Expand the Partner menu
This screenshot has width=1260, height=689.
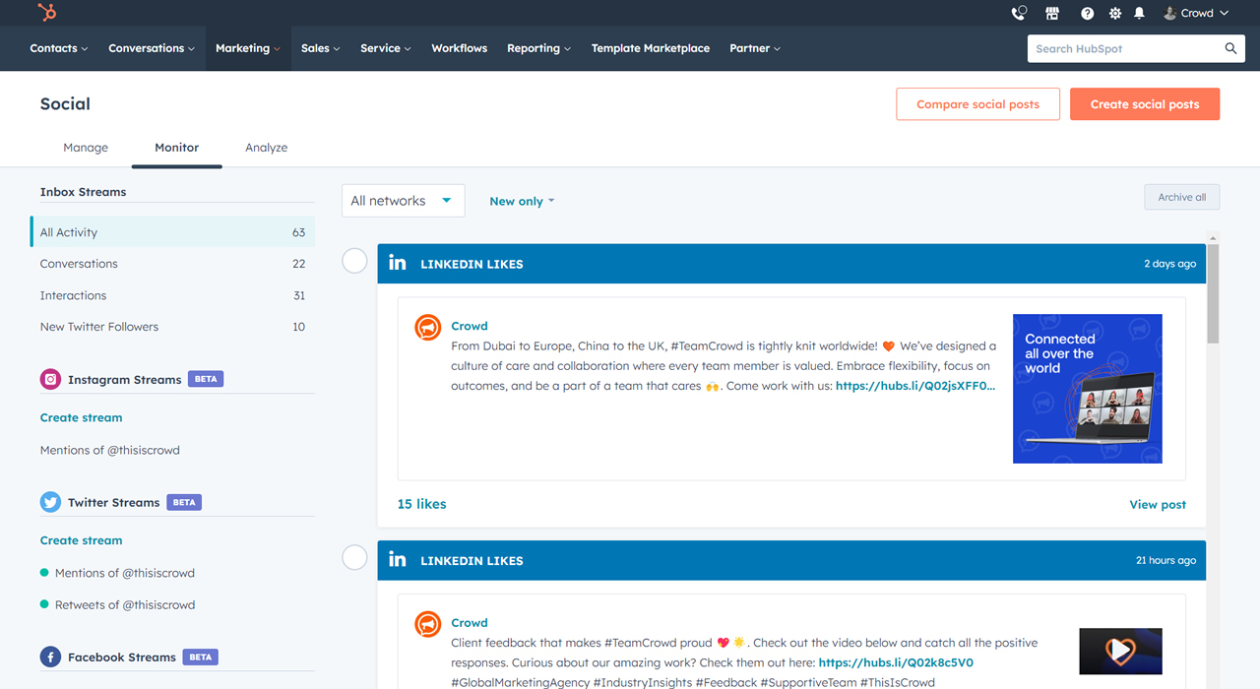pos(755,48)
